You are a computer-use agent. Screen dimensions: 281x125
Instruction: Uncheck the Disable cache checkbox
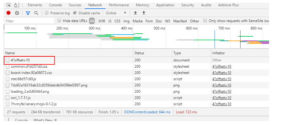point(75,13)
